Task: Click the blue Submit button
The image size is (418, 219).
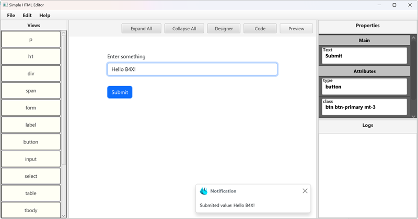Action: pos(120,92)
